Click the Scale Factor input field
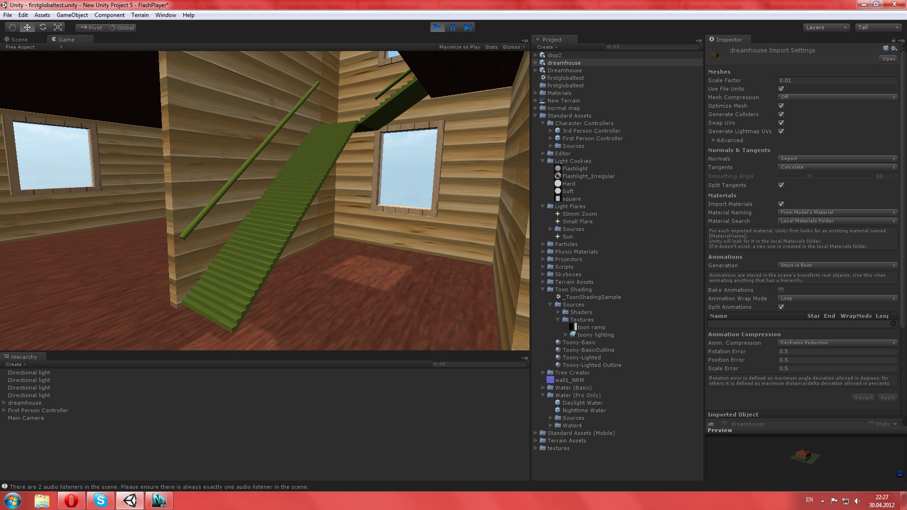This screenshot has height=510, width=907. point(837,80)
